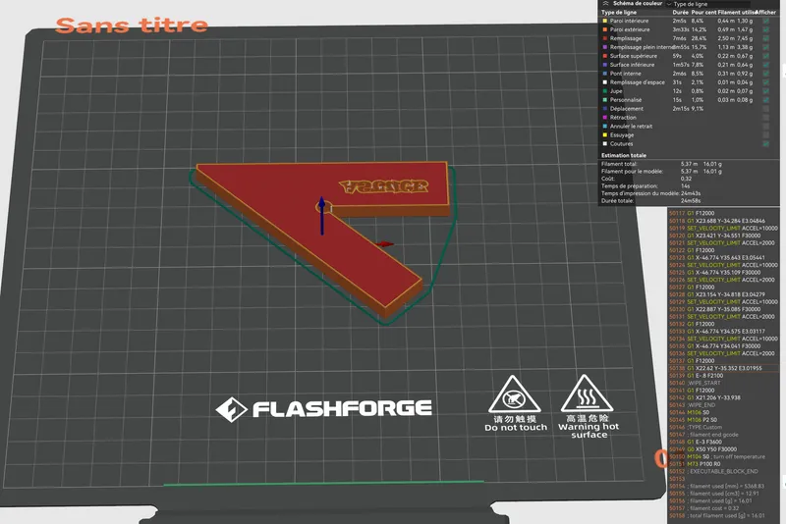786x524 pixels.
Task: Click the green skirt outline around model
Action: (443, 255)
